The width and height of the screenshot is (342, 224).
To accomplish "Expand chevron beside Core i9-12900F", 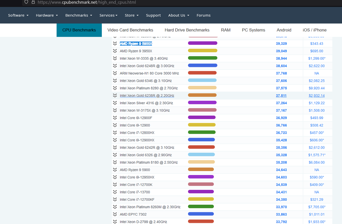I will coord(115,118).
